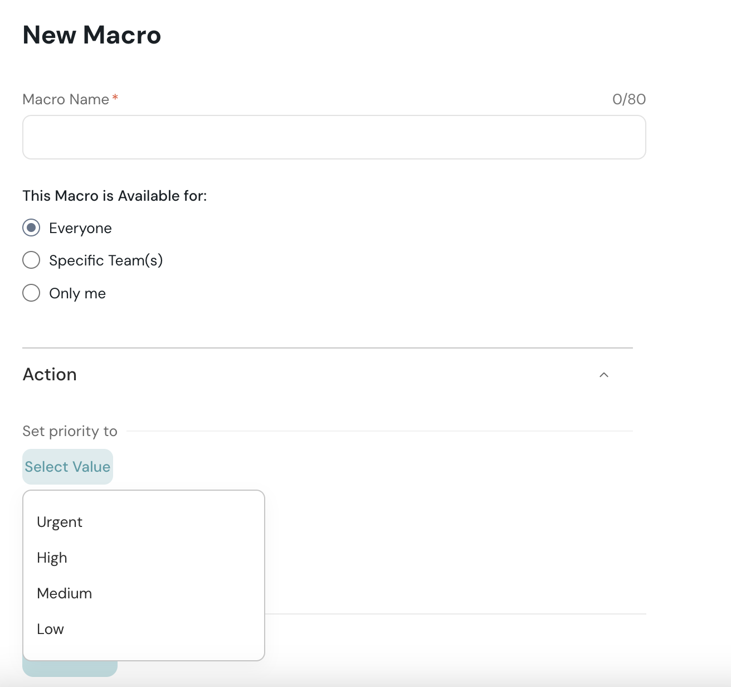The width and height of the screenshot is (731, 687).
Task: Pick the Low priority option
Action: click(50, 629)
